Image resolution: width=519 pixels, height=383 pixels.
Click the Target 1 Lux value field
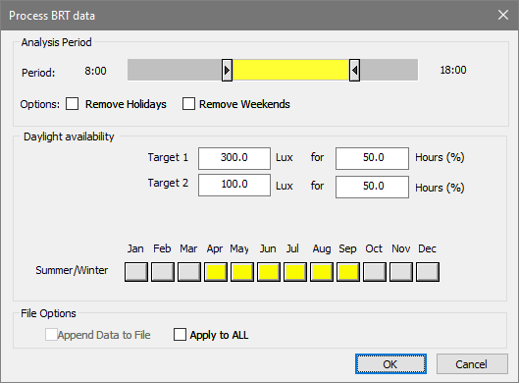click(x=234, y=158)
